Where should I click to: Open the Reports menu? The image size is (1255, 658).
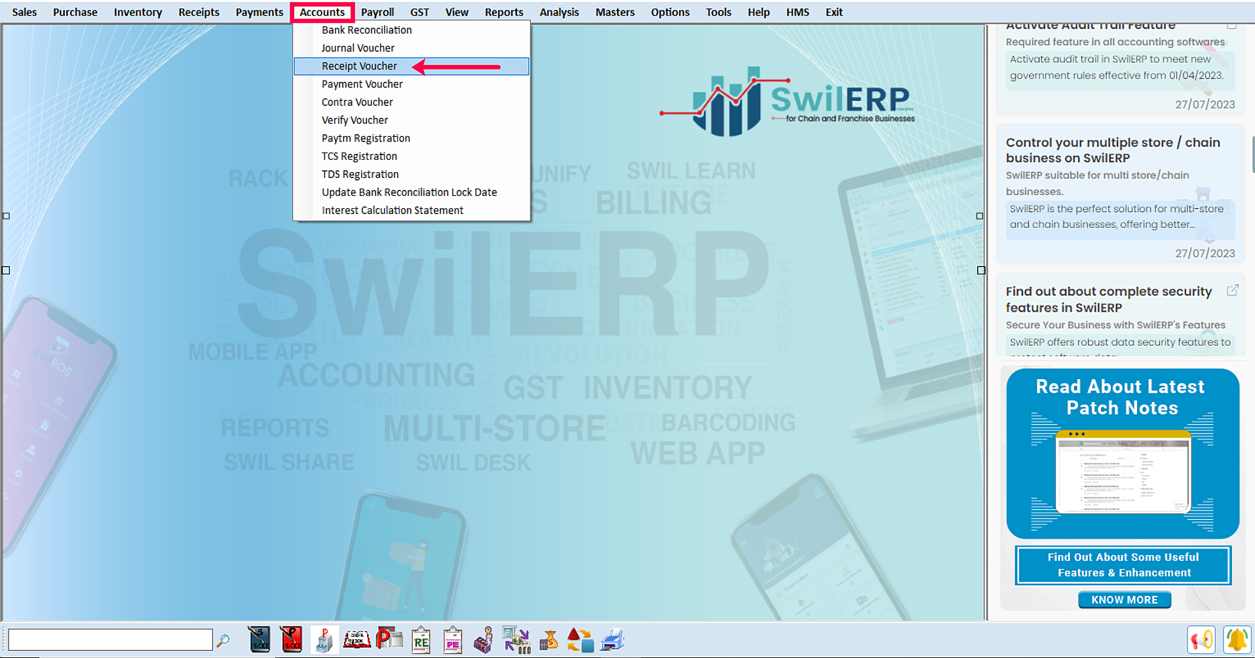(504, 12)
